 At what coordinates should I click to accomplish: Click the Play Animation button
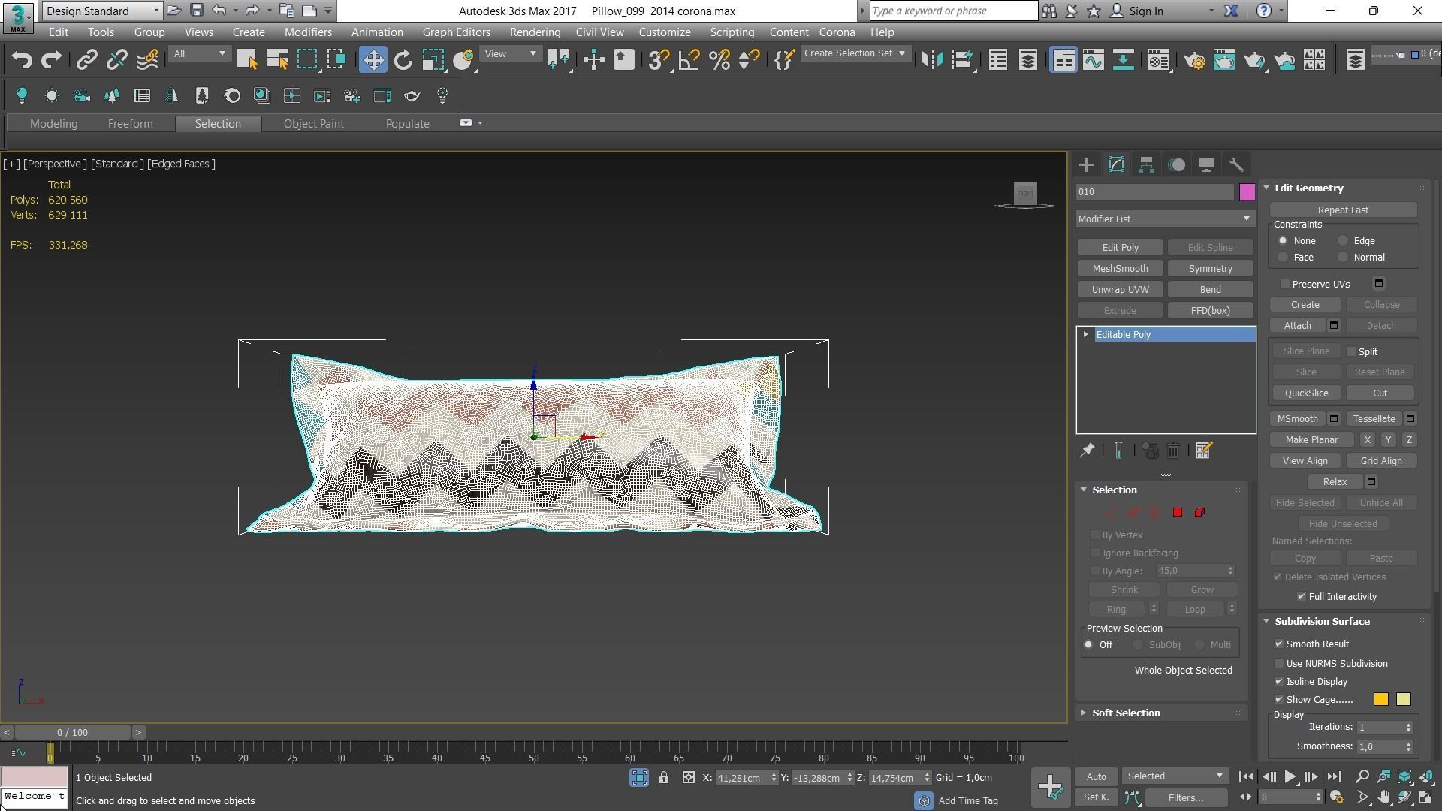pos(1290,777)
